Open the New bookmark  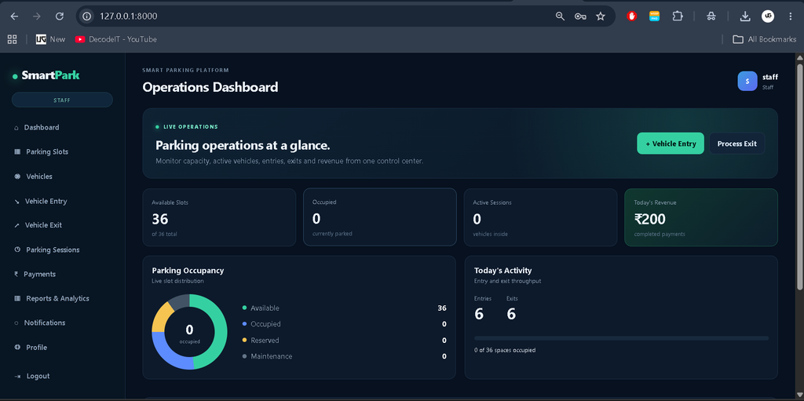pos(51,39)
